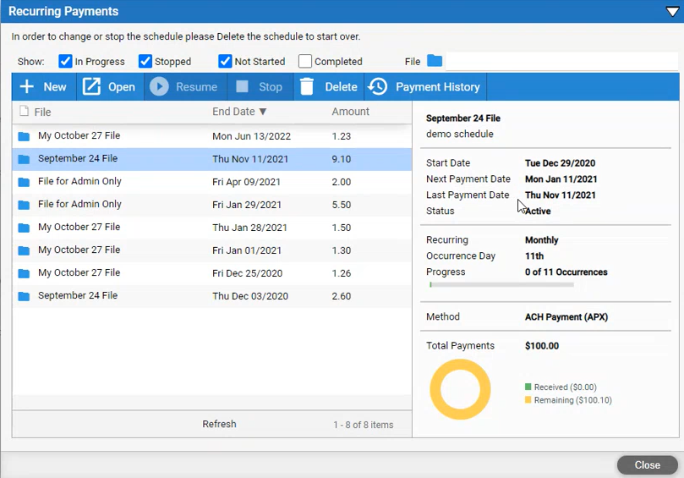Click the '$100.00' total payments value
This screenshot has width=684, height=478.
[542, 346]
